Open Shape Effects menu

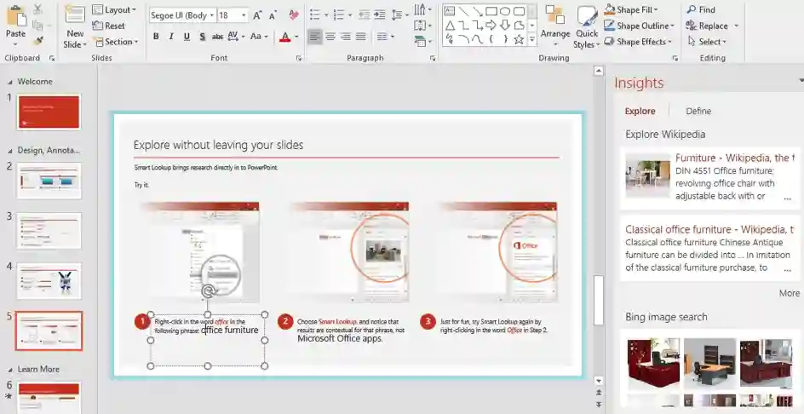(638, 42)
